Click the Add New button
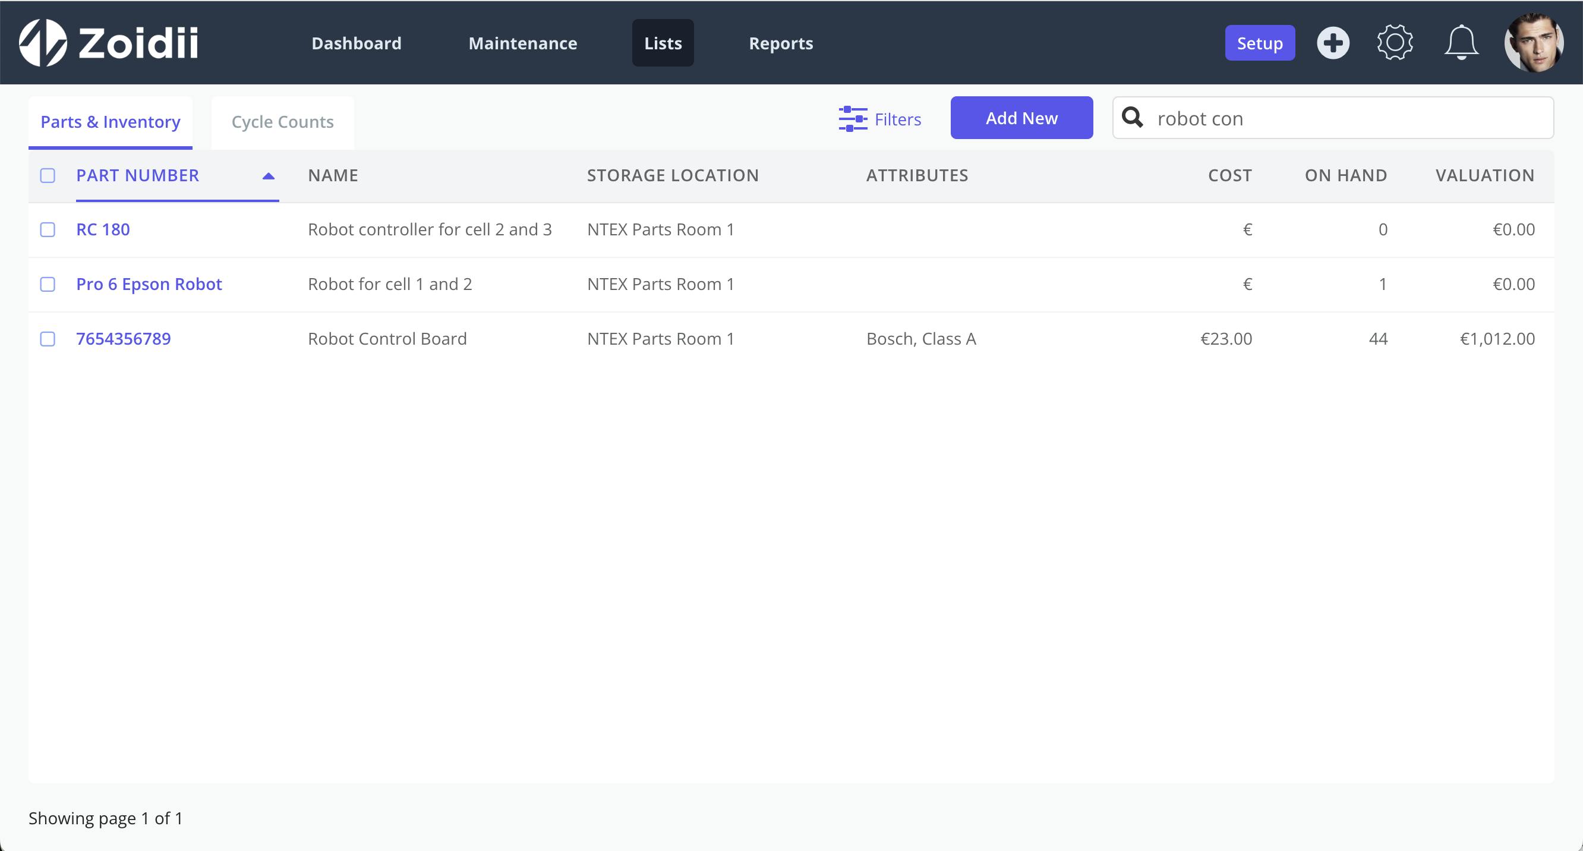The image size is (1583, 851). (x=1021, y=118)
